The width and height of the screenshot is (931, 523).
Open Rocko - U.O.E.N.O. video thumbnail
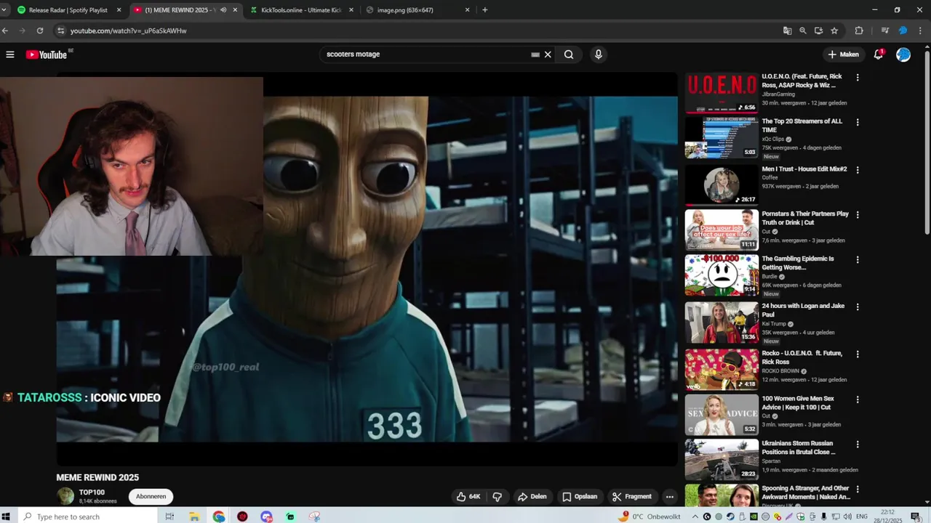(722, 370)
